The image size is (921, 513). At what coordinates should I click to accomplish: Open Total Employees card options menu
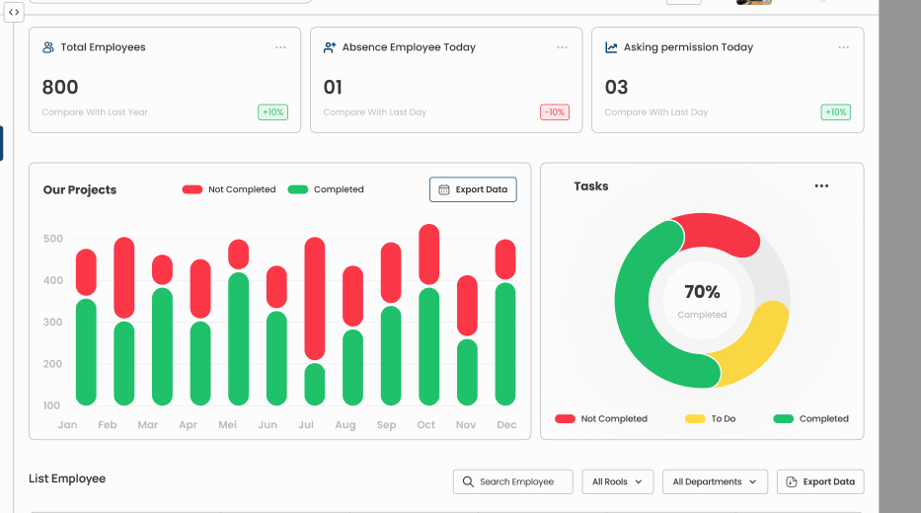(281, 47)
